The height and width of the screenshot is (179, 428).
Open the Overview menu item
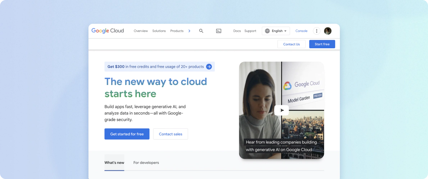point(141,31)
